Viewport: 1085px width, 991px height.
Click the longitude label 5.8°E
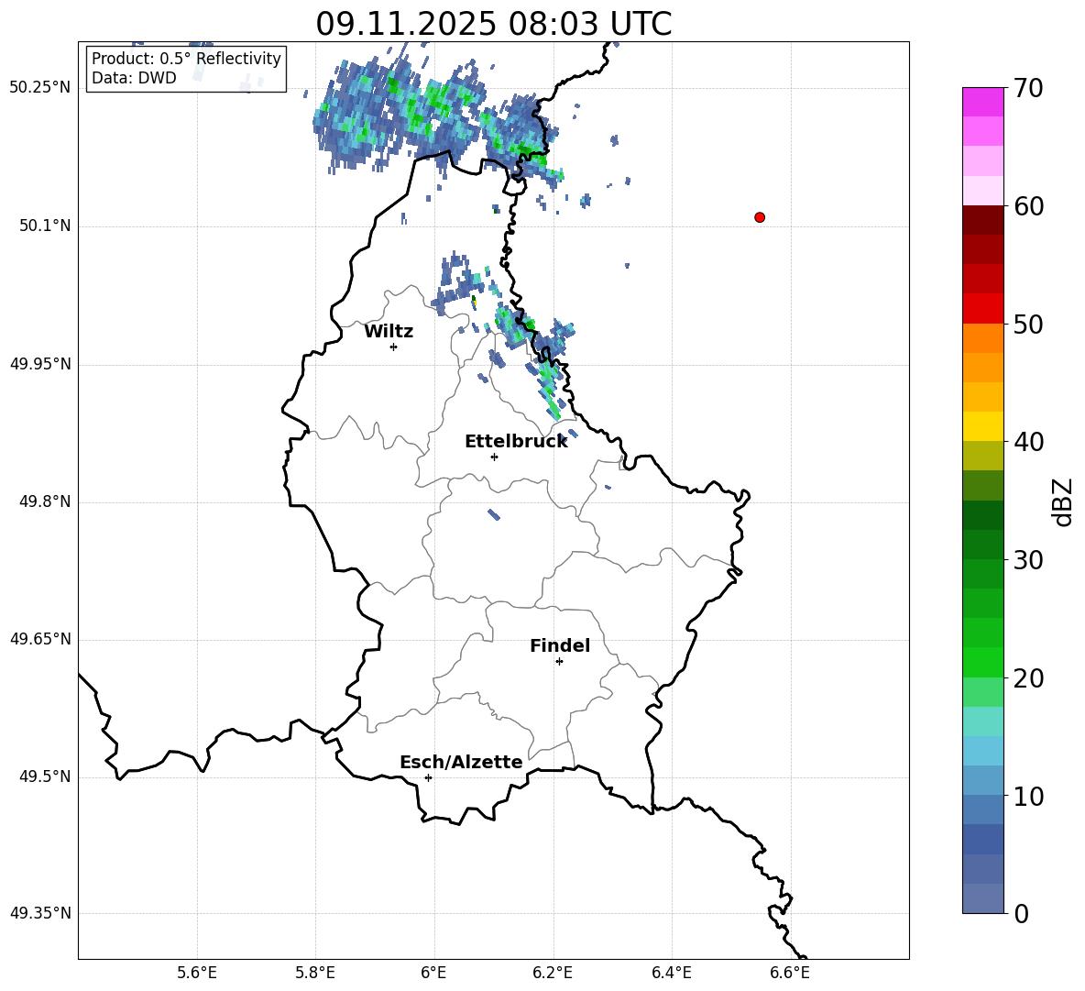point(315,973)
